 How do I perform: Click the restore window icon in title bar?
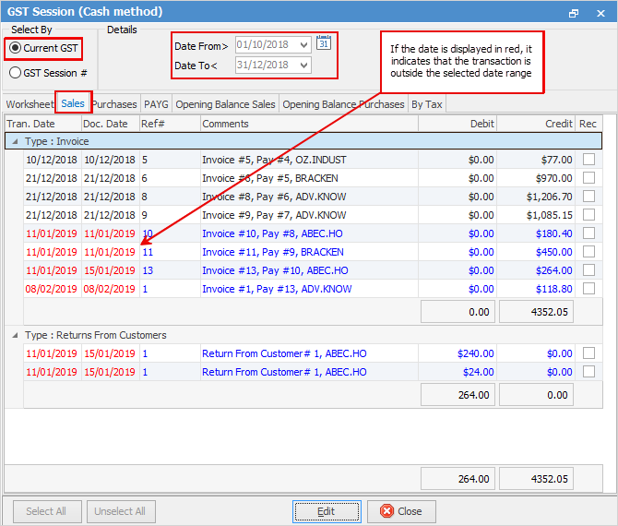point(574,14)
